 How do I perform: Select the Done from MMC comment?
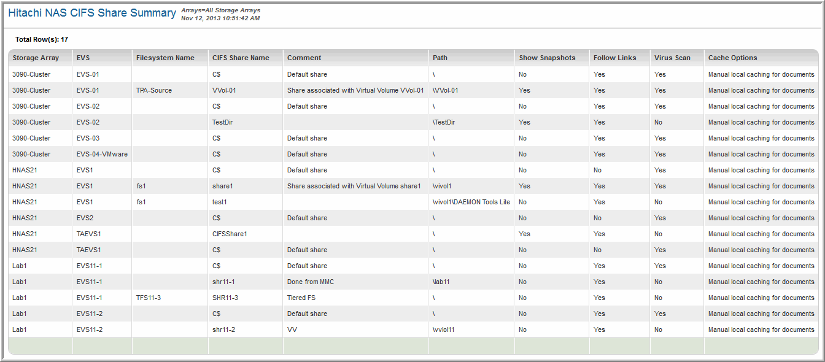coord(310,282)
